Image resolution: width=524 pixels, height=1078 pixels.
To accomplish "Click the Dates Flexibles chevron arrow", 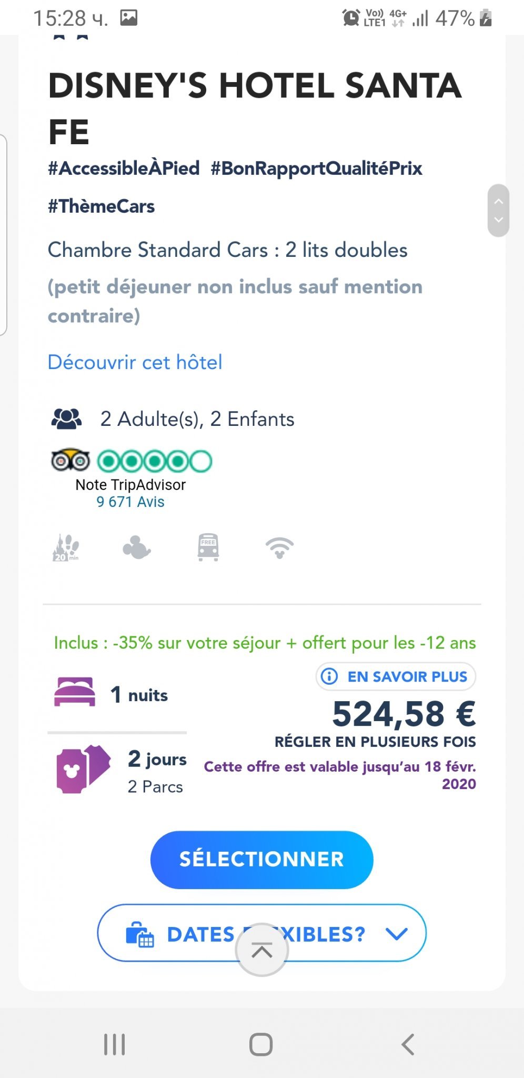I will [397, 934].
